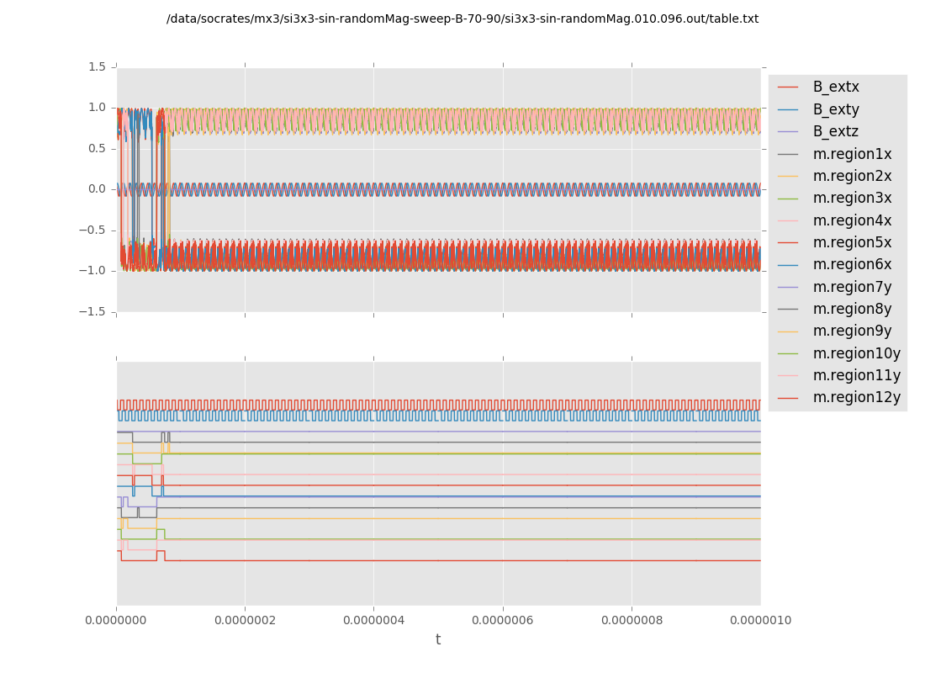Click the 1.5 y-axis tick label
Image resolution: width=925 pixels, height=673 pixels.
98,66
